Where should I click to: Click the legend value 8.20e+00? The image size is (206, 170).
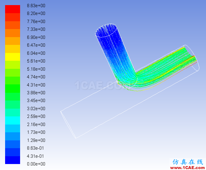[36, 13]
